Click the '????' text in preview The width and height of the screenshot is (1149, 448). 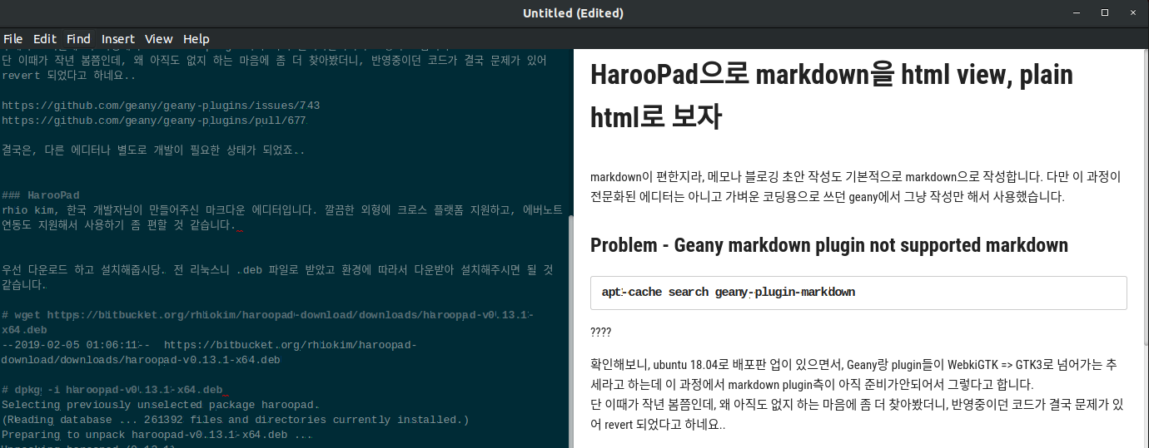click(600, 332)
